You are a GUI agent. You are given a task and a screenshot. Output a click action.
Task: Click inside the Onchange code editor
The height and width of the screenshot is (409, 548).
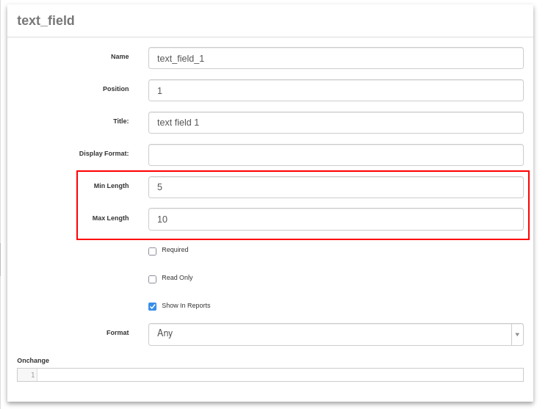[x=280, y=374]
